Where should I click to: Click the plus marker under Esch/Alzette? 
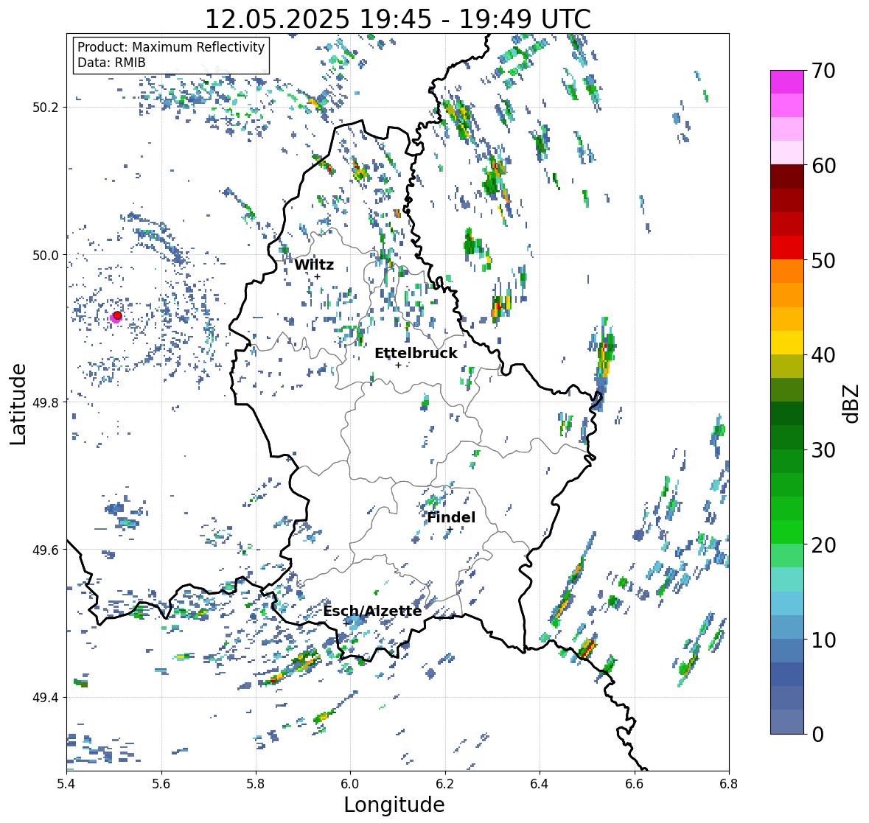point(345,623)
